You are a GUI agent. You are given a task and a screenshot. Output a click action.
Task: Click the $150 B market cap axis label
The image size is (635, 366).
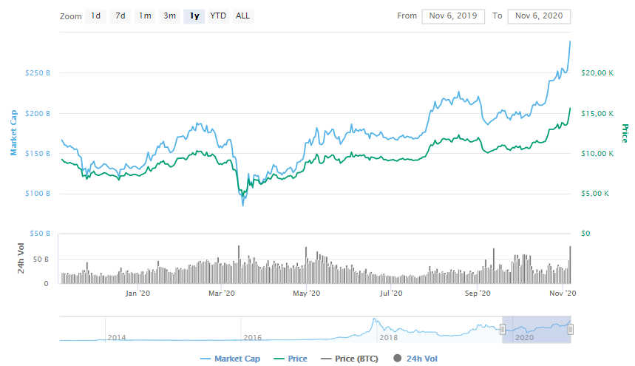[x=37, y=154]
